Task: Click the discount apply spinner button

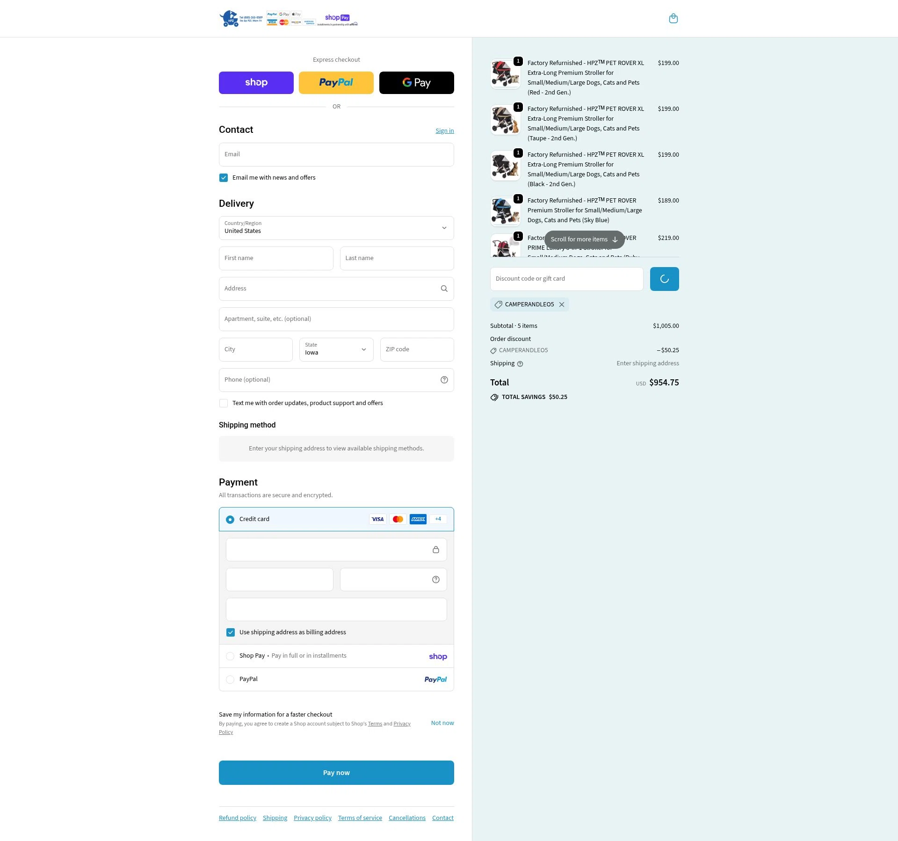Action: tap(664, 279)
